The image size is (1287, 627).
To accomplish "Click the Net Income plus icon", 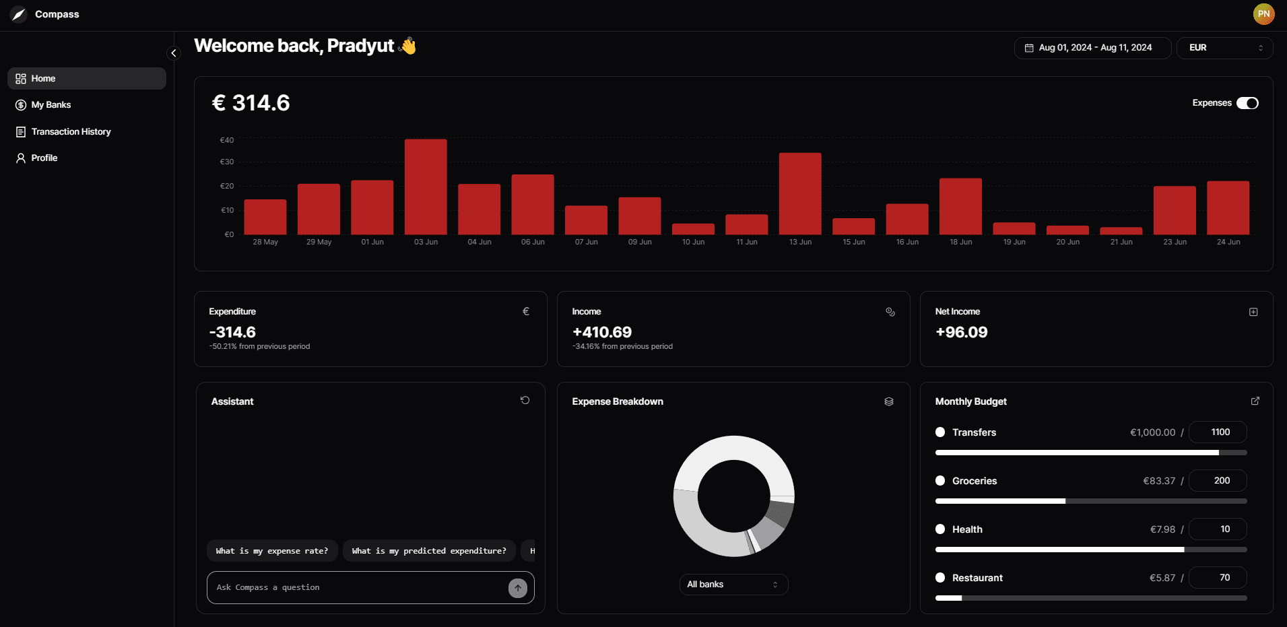I will (x=1253, y=312).
